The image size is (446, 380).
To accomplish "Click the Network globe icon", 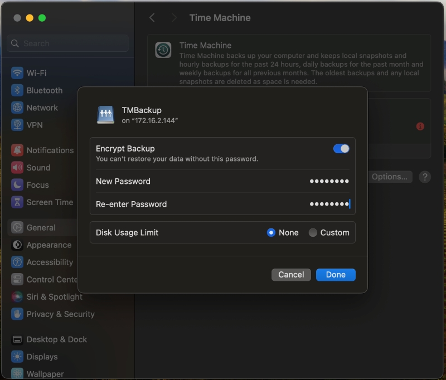I will 17,108.
